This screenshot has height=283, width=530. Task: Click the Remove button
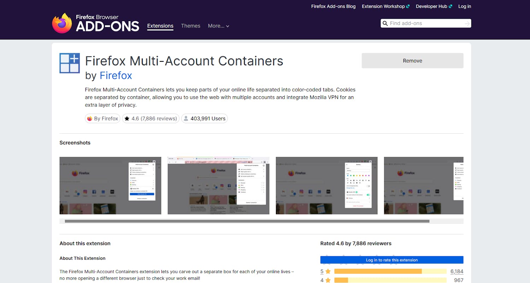(412, 60)
